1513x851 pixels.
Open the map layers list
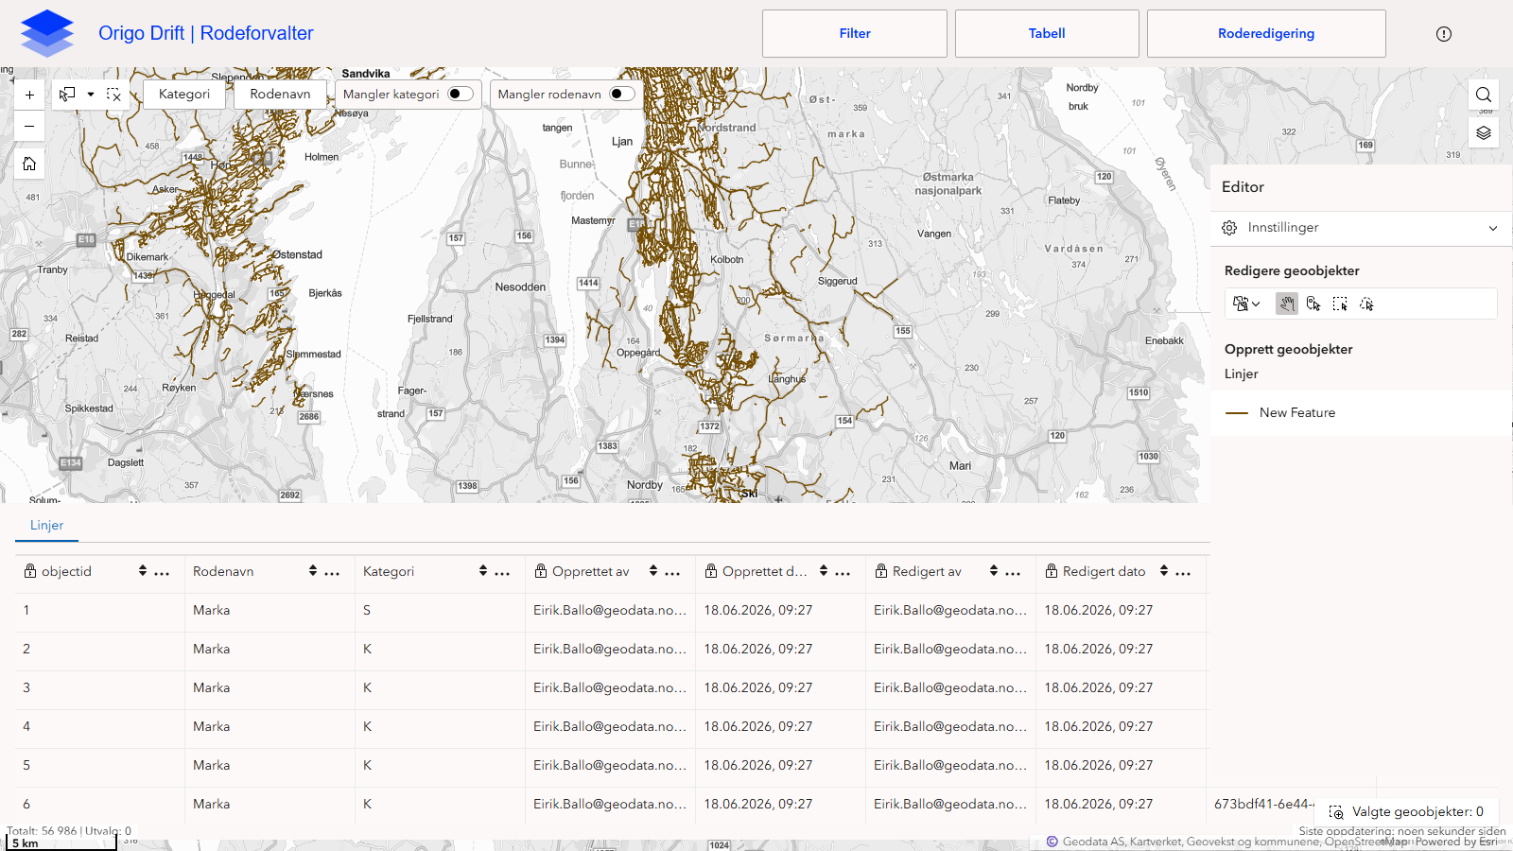[x=1484, y=133]
